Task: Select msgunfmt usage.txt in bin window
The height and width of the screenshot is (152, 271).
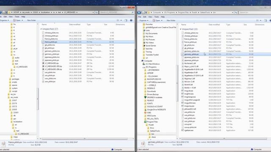Action: (x=192, y=100)
